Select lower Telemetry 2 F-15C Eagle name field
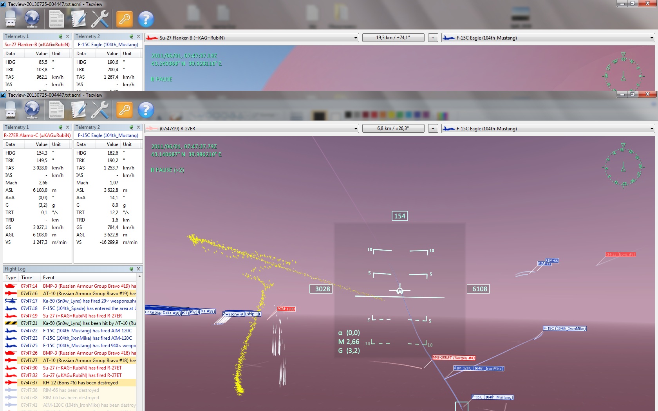Image resolution: width=658 pixels, height=411 pixels. click(108, 135)
